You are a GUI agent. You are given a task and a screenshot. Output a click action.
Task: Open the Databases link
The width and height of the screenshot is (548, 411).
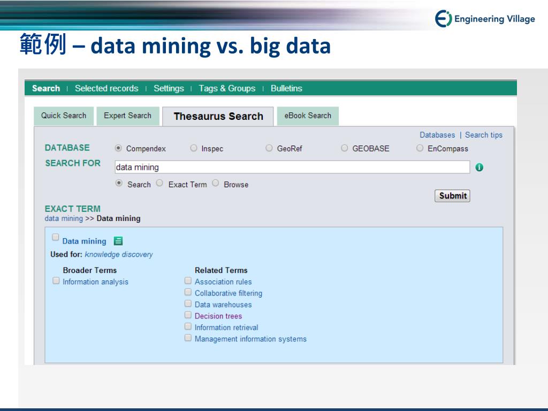point(437,135)
